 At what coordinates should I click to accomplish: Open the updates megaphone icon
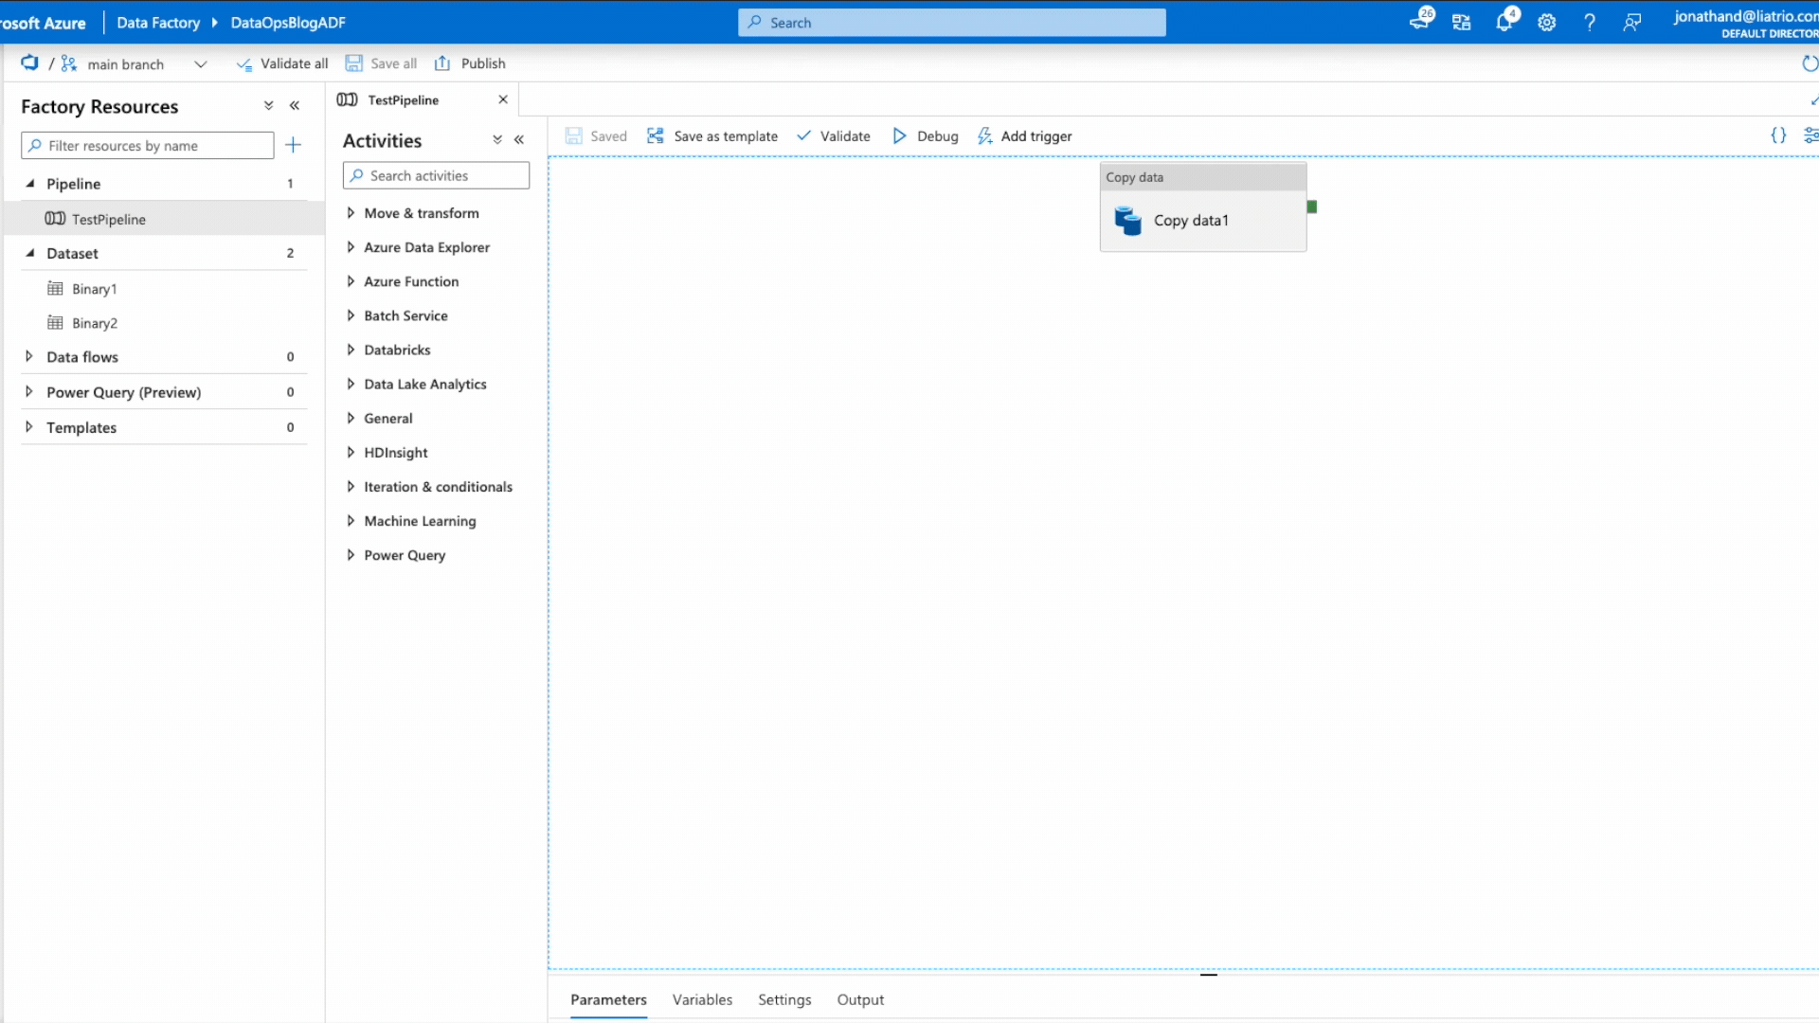(x=1419, y=22)
